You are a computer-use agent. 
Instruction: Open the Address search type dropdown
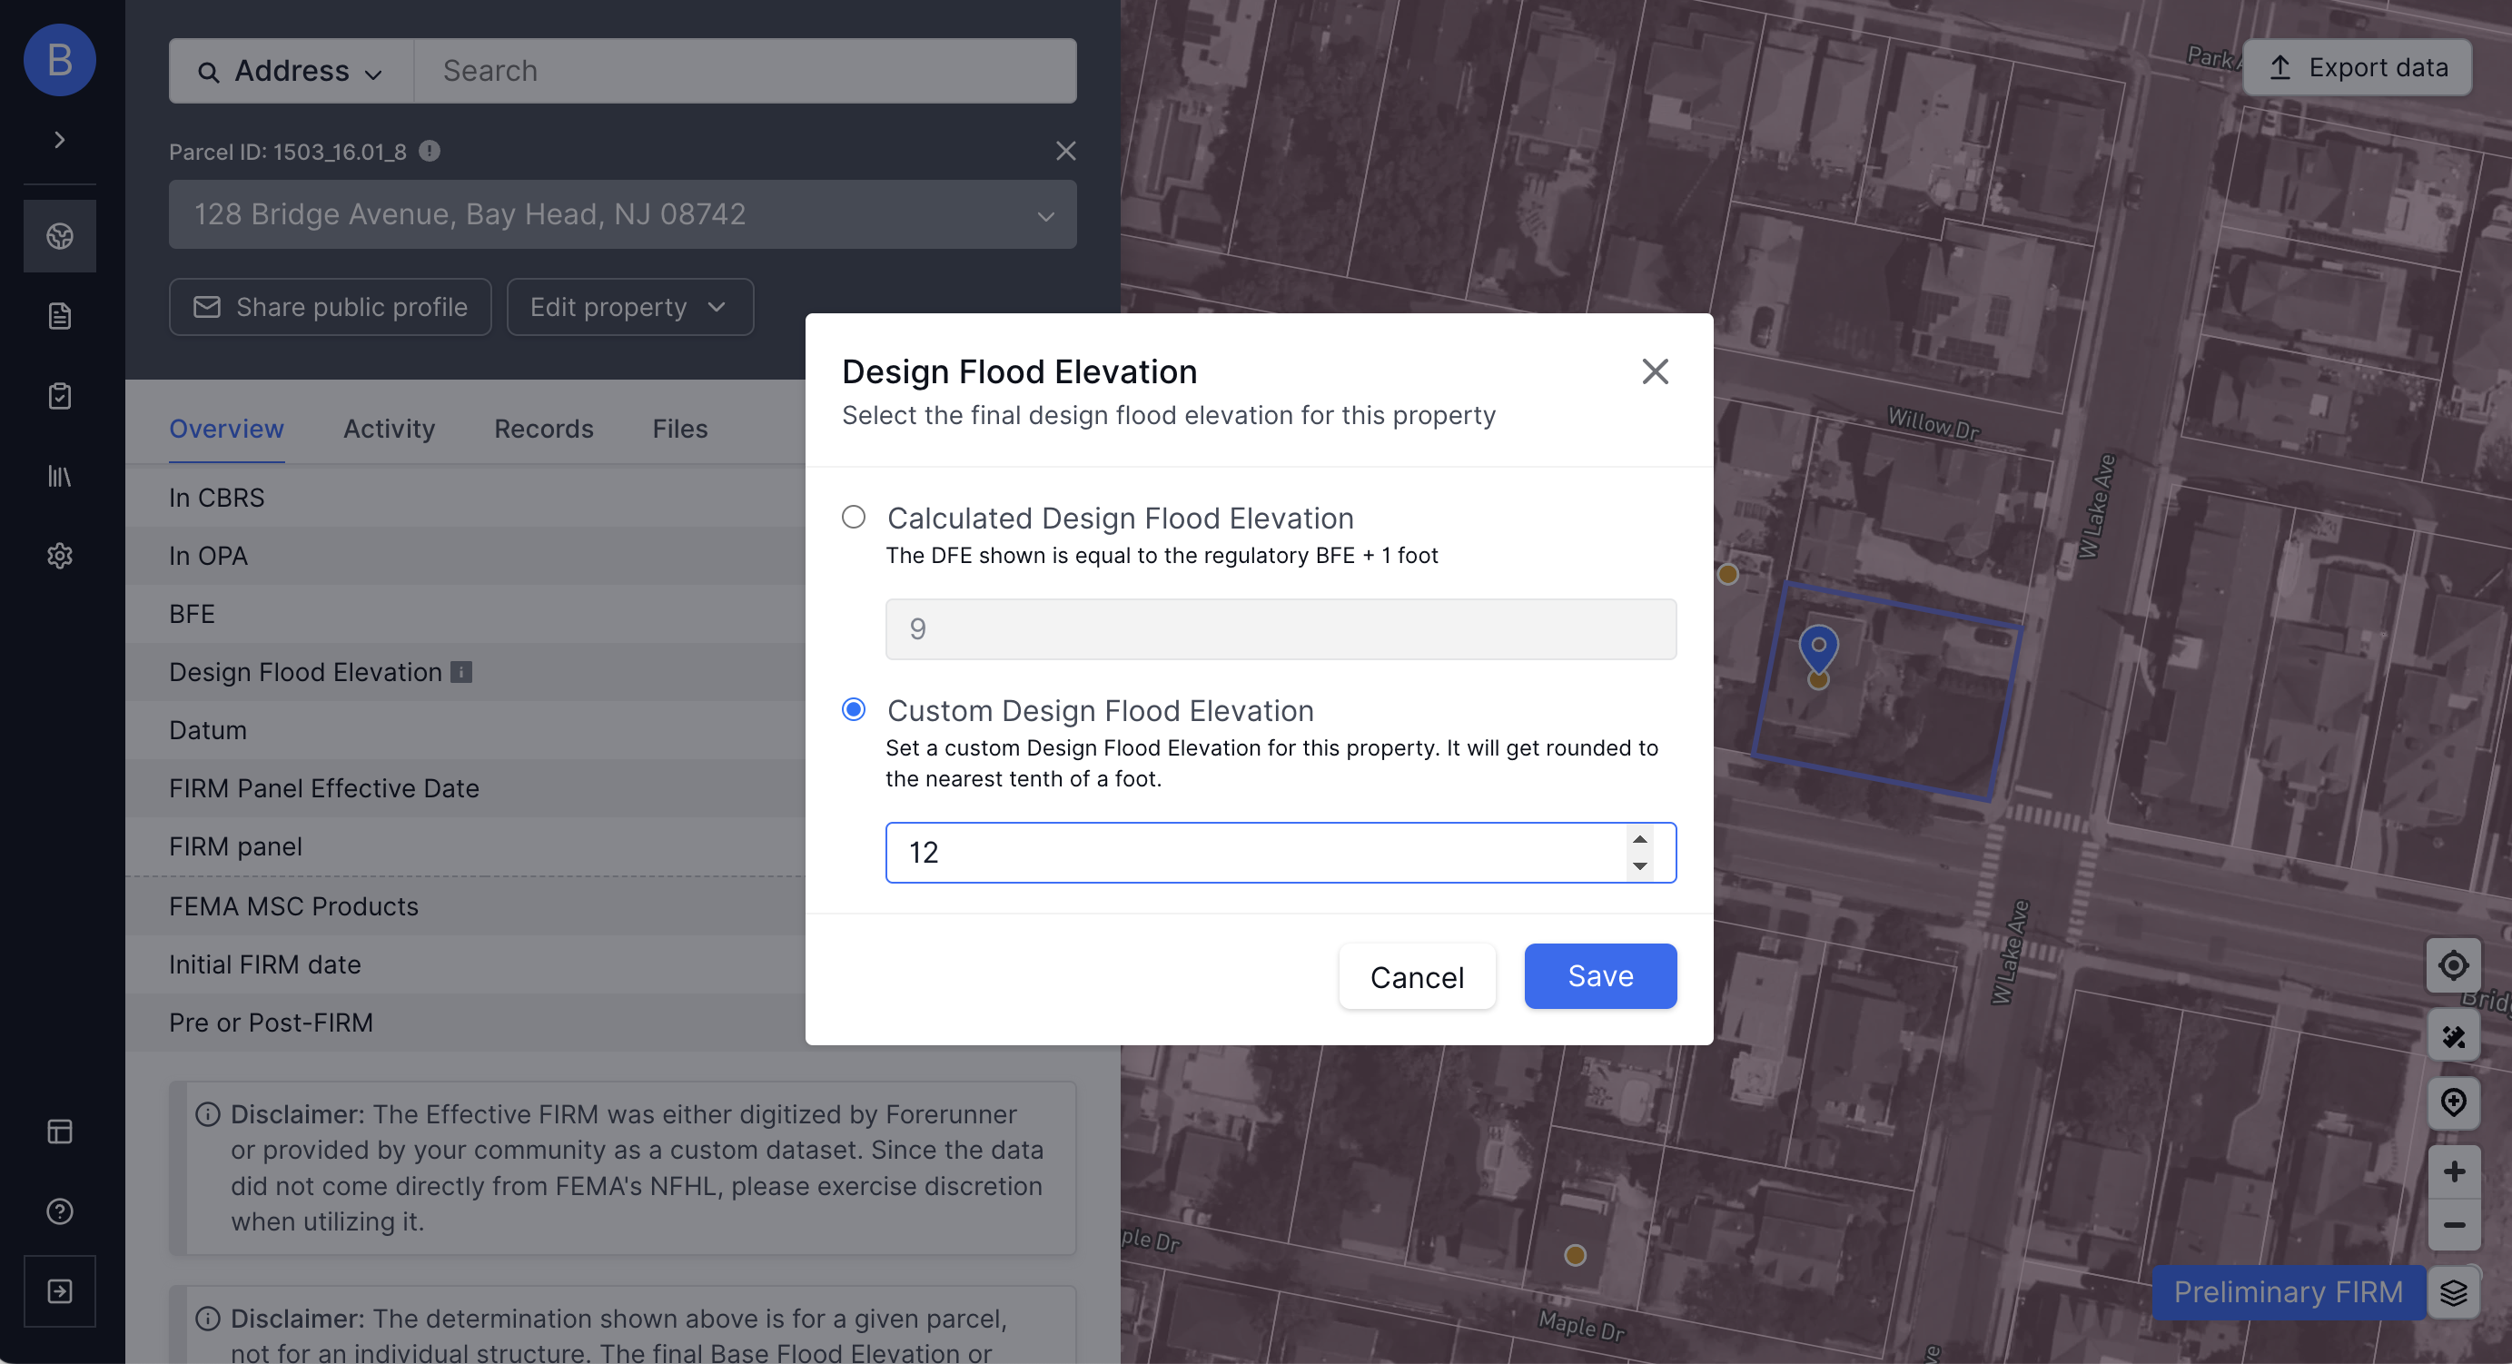point(289,70)
